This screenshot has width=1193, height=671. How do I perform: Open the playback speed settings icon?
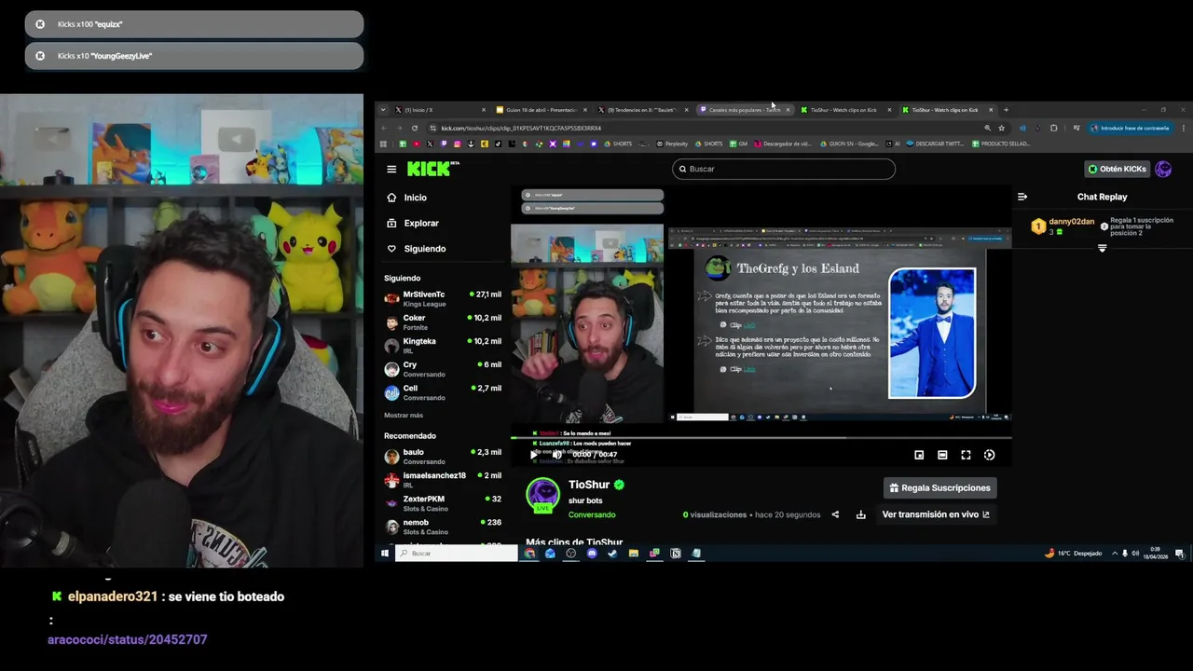(989, 455)
